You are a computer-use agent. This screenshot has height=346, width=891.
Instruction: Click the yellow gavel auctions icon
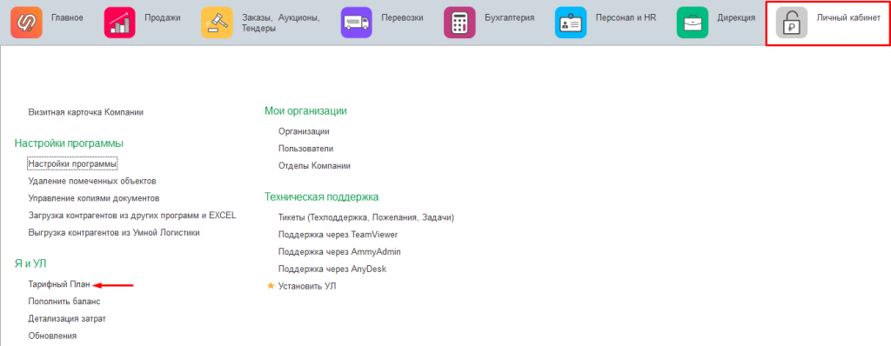tap(217, 23)
